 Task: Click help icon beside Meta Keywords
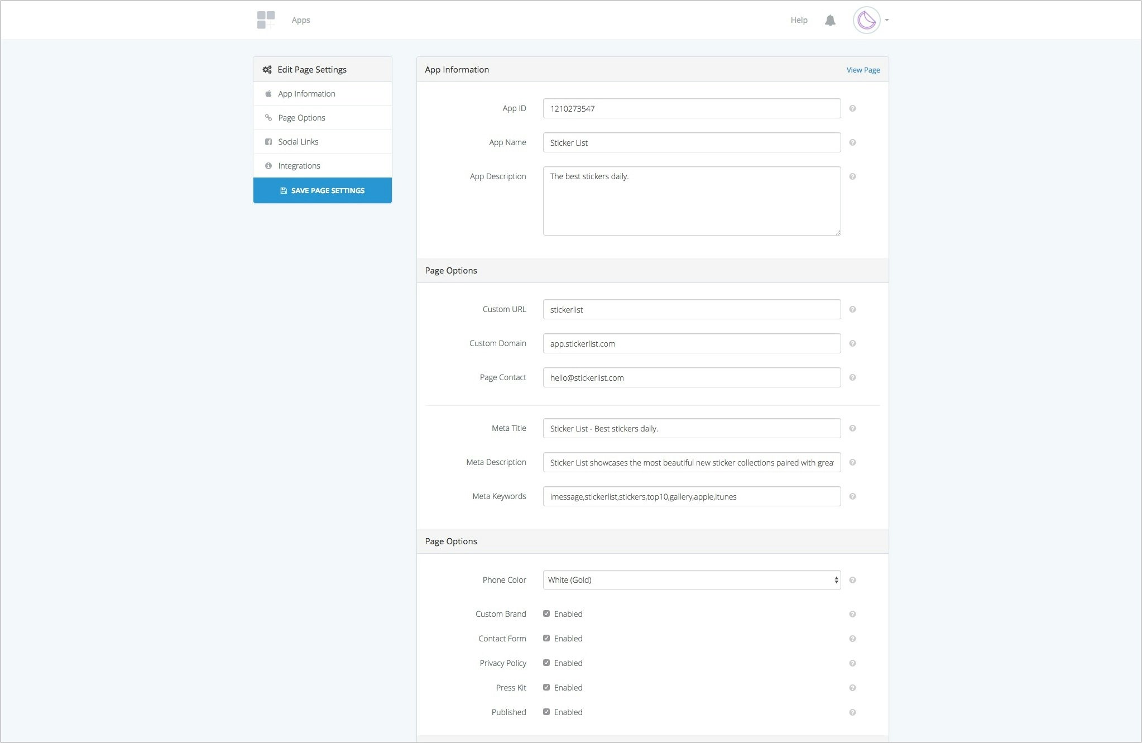click(852, 496)
